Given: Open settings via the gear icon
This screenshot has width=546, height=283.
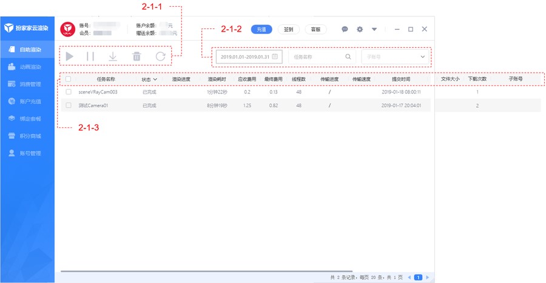Looking at the screenshot, I should pos(360,29).
